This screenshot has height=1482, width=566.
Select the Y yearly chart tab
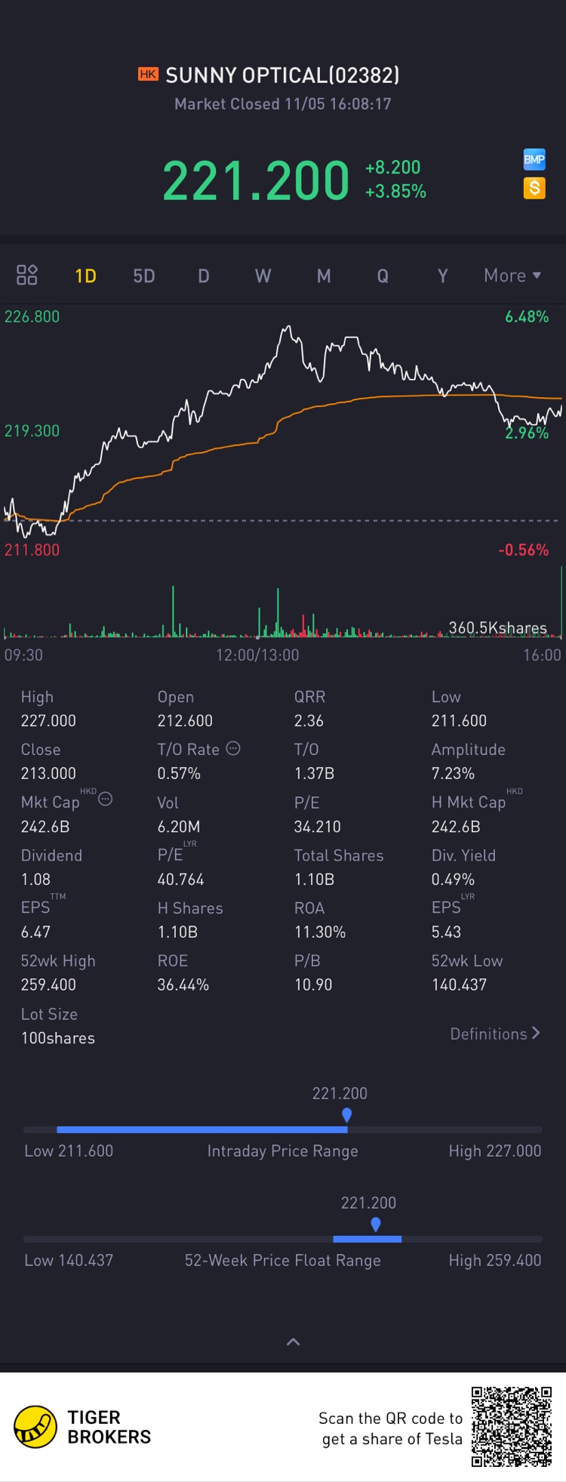pos(443,276)
